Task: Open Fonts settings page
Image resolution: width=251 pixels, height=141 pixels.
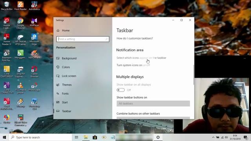Action: (65, 94)
